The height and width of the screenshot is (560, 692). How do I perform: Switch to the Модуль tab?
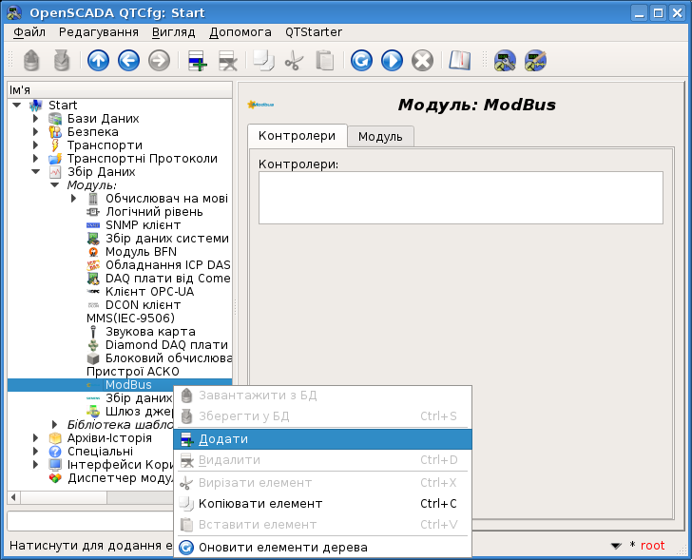click(x=380, y=137)
